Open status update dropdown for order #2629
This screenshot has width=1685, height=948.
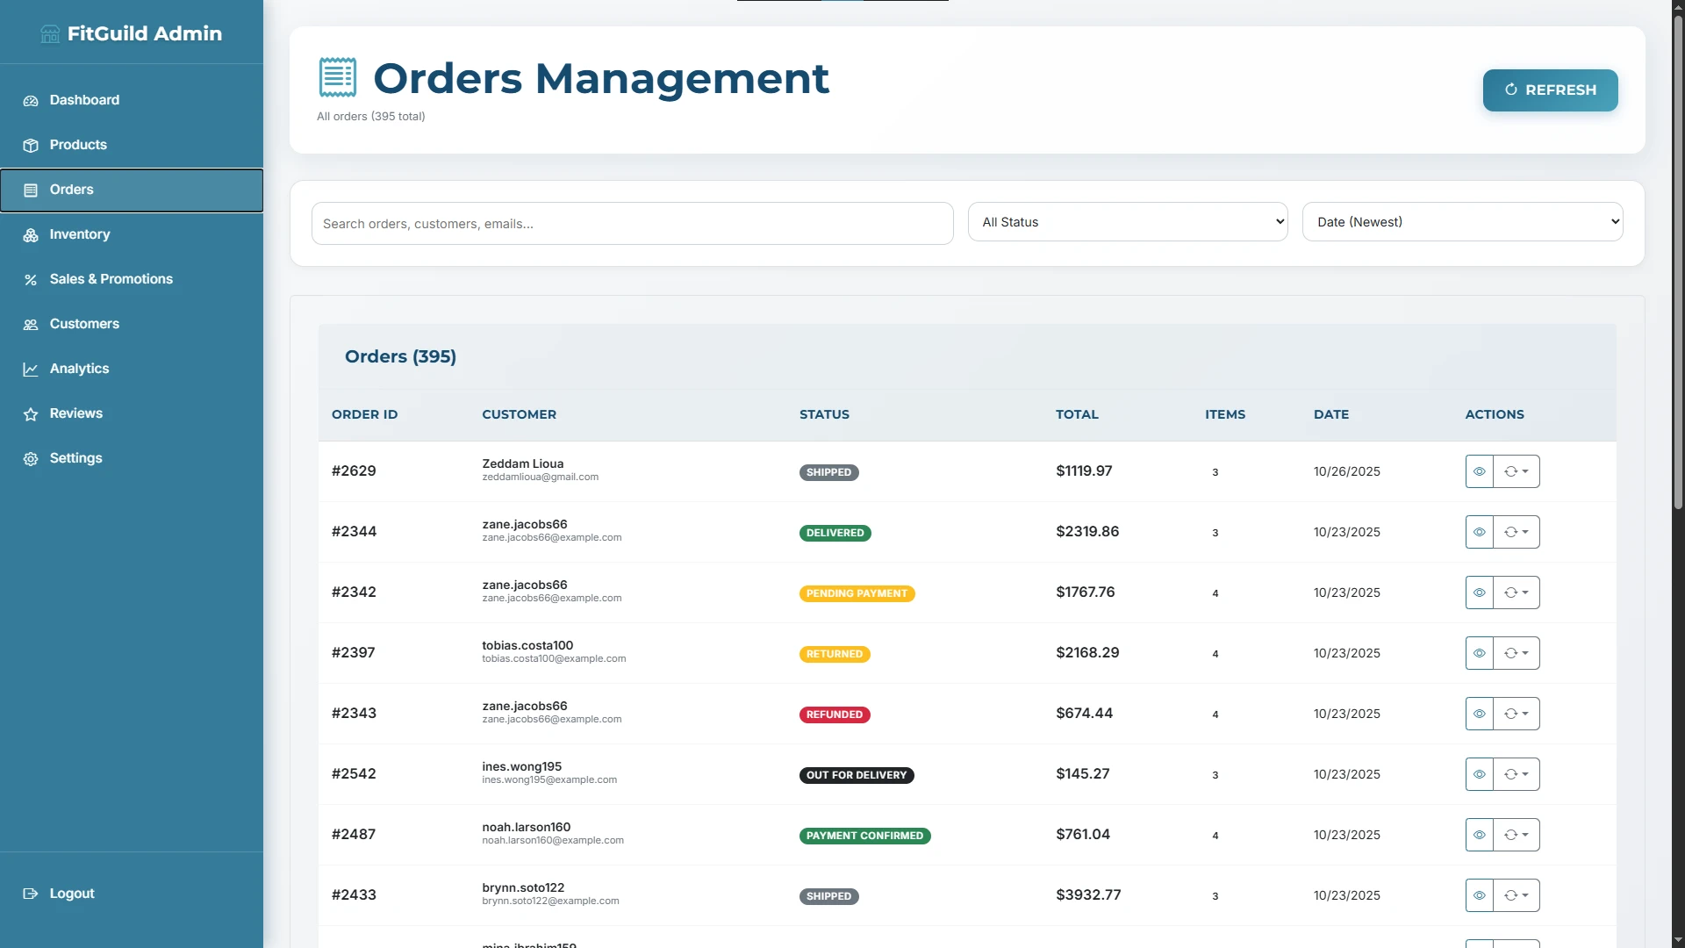pyautogui.click(x=1516, y=471)
